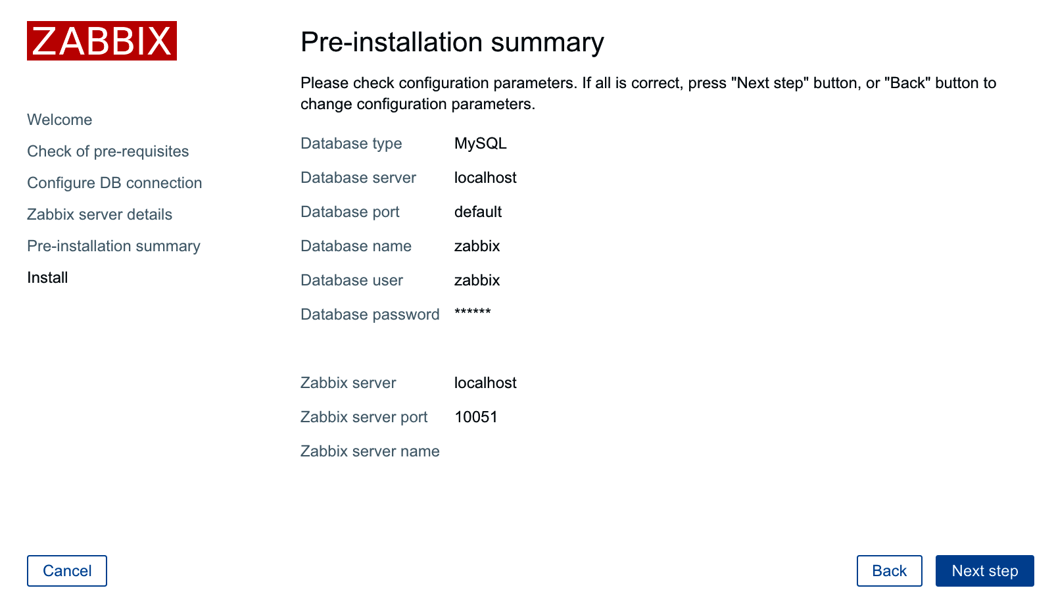Click the Database user zabbix value

coord(477,280)
